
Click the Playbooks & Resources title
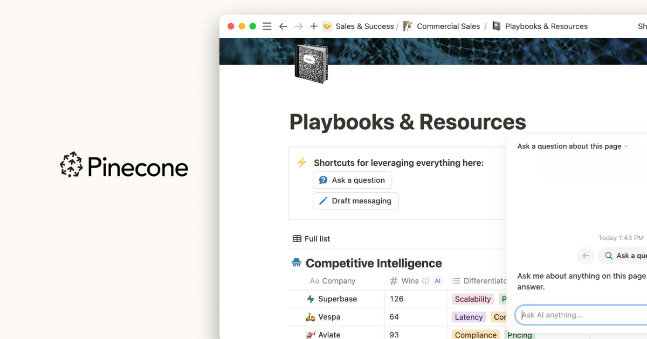coord(408,122)
